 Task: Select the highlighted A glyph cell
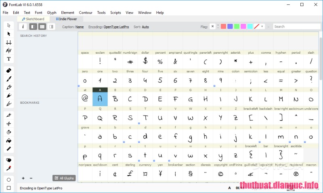[x=100, y=97]
